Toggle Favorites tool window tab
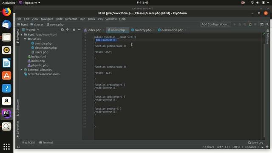Image resolution: width=272 pixels, height=153 pixels. [18, 129]
